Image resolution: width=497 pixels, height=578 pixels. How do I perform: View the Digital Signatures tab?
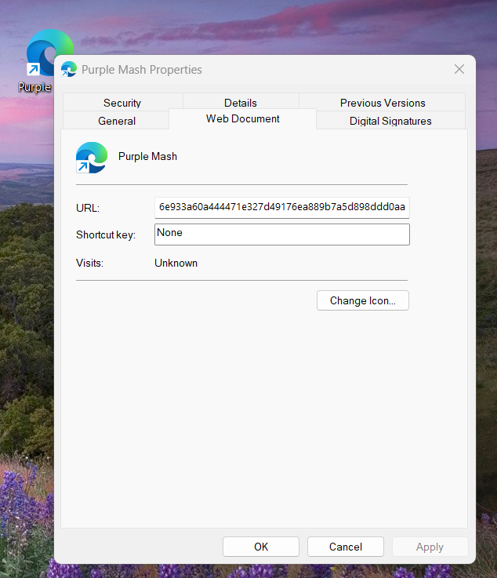pos(390,121)
